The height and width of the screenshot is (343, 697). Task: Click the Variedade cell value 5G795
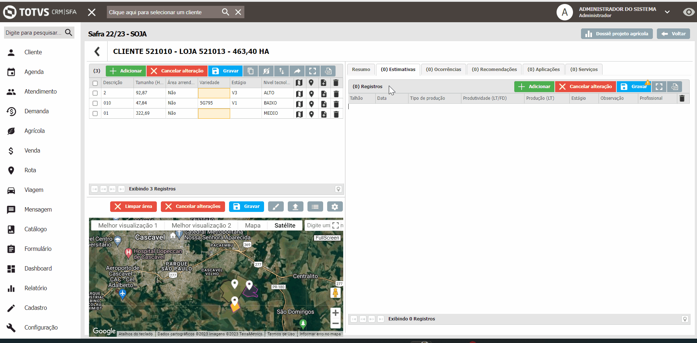click(214, 103)
